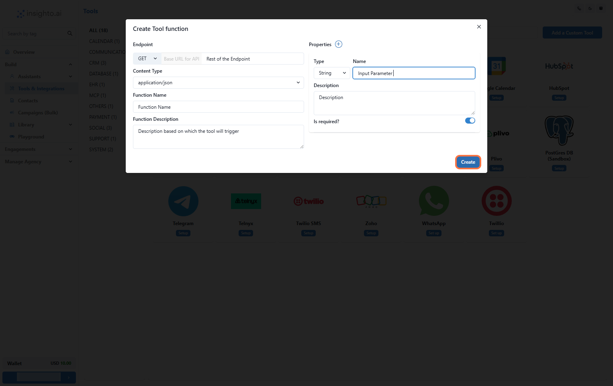613x386 pixels.
Task: Click the Twilio SMS logo
Action: [309, 201]
